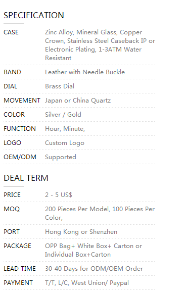Click the DEAL TERM heading
Image resolution: width=186 pixels, height=294 pixels.
tap(26, 178)
